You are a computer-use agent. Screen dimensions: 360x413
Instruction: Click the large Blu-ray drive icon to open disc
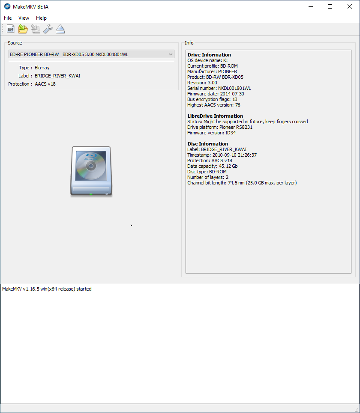coord(91,171)
